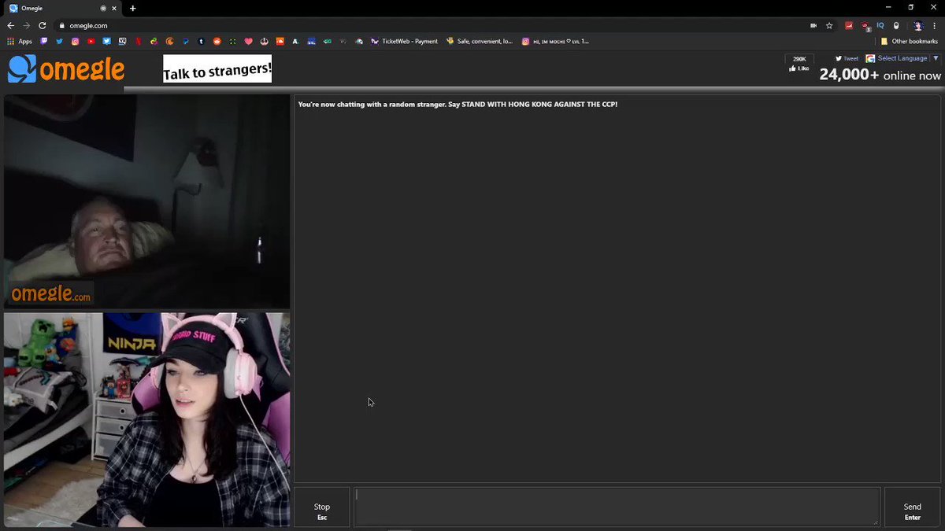Bookmark this page with the star icon
The height and width of the screenshot is (531, 945).
(x=829, y=25)
